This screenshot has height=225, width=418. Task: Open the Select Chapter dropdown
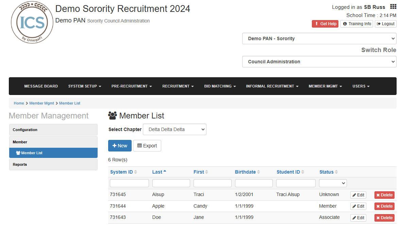(174, 129)
